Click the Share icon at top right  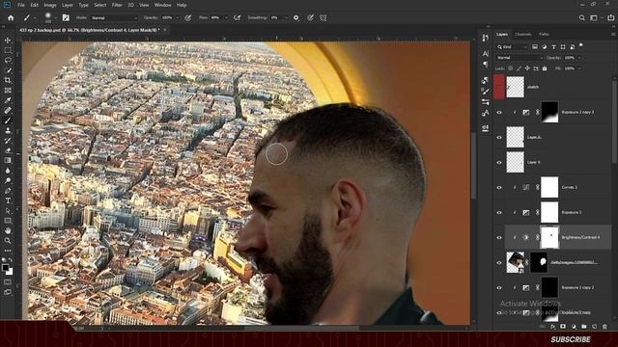610,17
